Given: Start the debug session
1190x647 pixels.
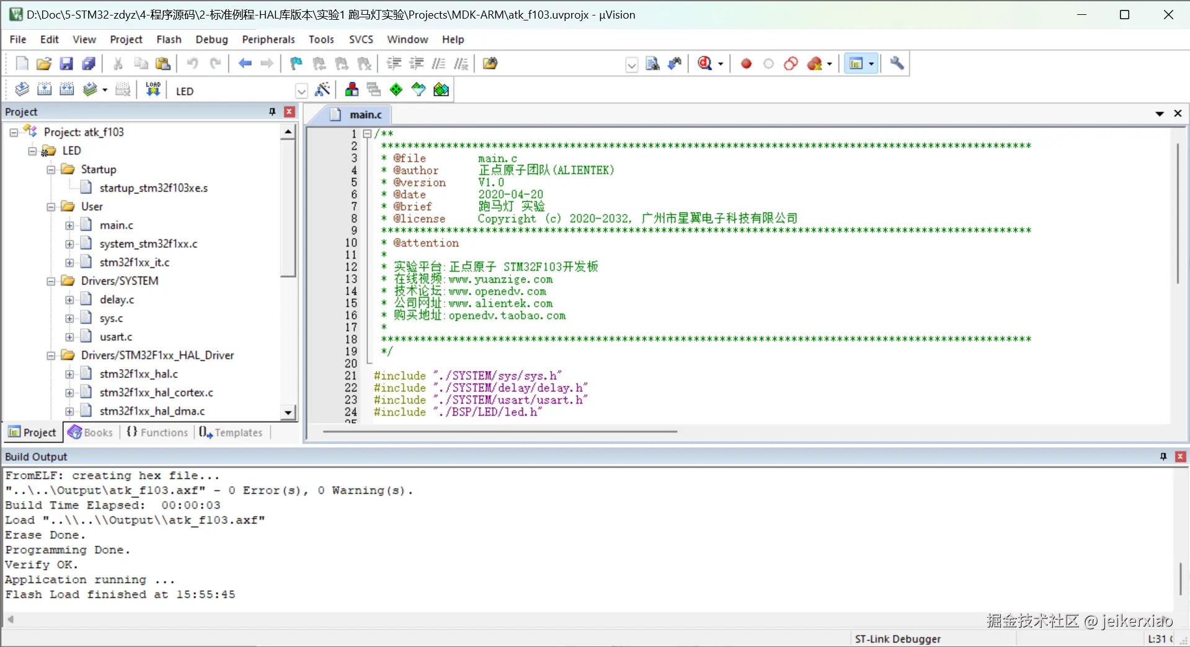Looking at the screenshot, I should coord(705,64).
